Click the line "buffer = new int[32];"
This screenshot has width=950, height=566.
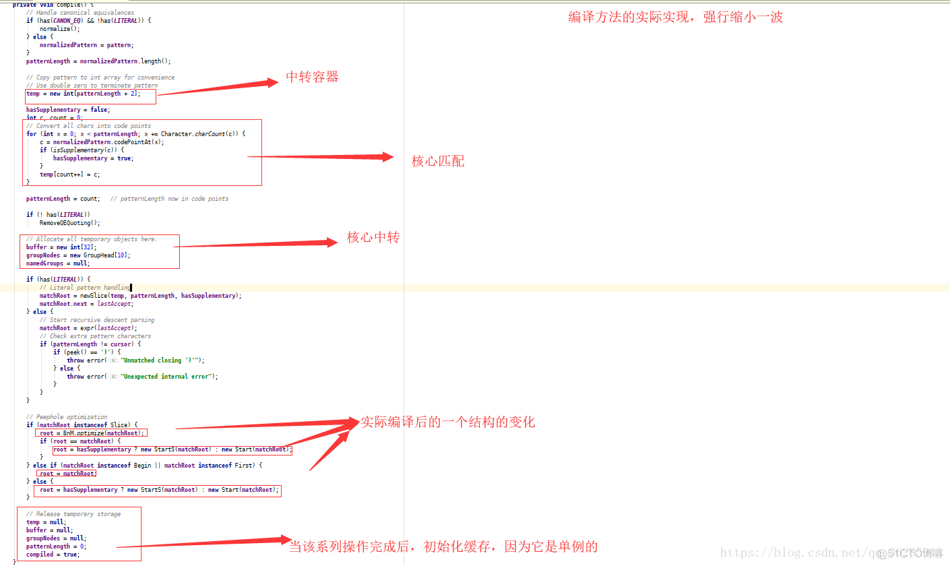pos(62,247)
